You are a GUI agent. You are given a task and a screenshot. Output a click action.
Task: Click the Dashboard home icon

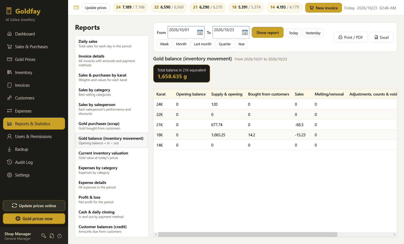pyautogui.click(x=10, y=34)
